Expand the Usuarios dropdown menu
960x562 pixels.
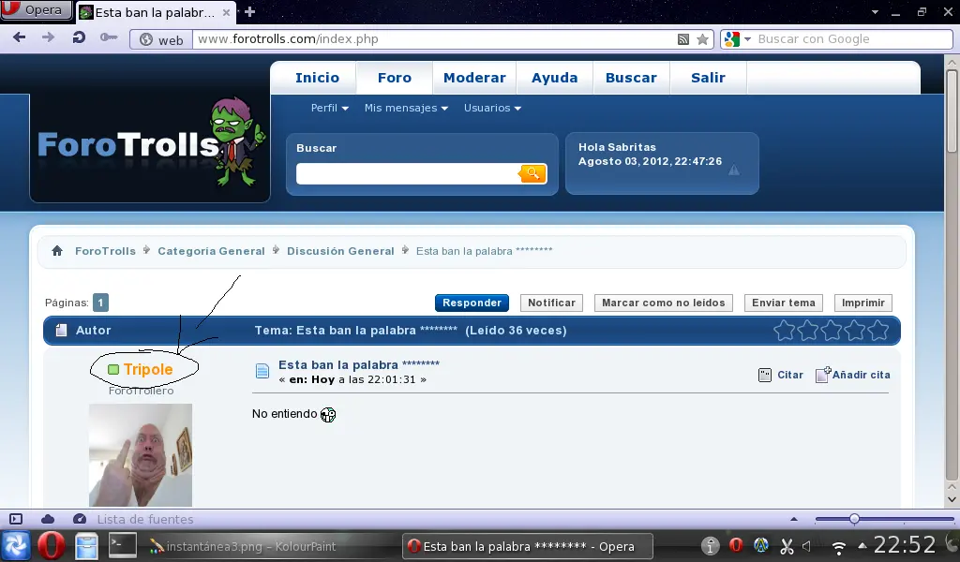point(492,108)
